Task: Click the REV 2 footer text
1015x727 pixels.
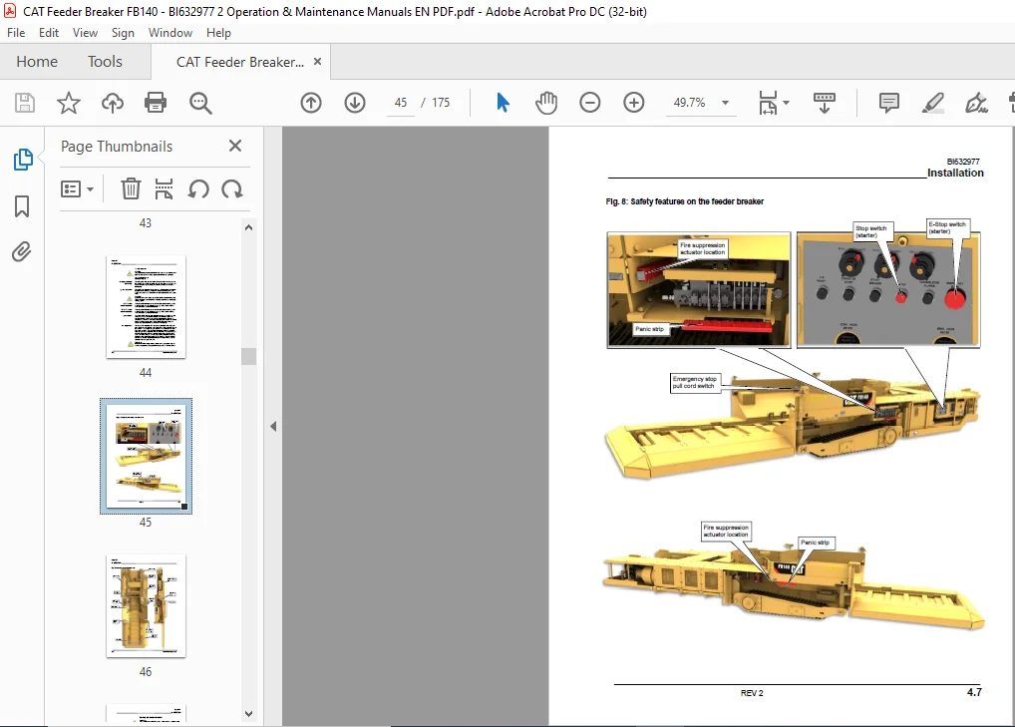Action: coord(752,693)
